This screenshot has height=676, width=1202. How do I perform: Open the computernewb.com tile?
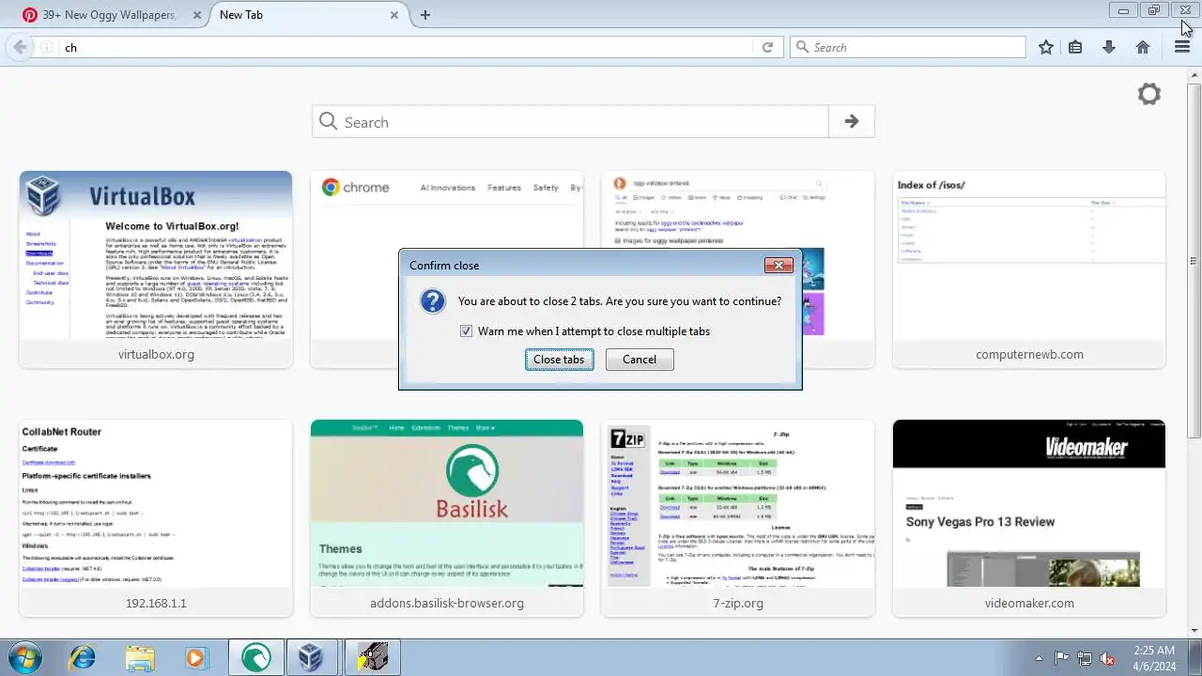pos(1029,269)
